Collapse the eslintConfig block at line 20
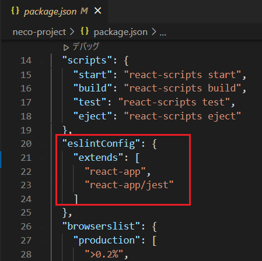The image size is (262, 261). pyautogui.click(x=42, y=144)
